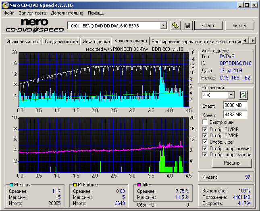
Task: Uncheck Отобр. скор. чтения checkbox
Action: pyautogui.click(x=205, y=148)
